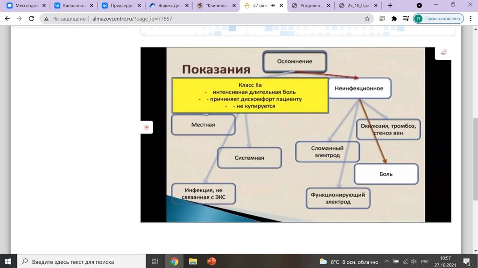This screenshot has height=268, width=478.
Task: Open the Windows Start menu
Action: [x=8, y=261]
